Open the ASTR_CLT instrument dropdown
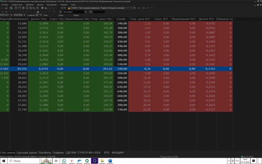Image resolution: width=262 pixels, height=164 pixels. pos(11,15)
